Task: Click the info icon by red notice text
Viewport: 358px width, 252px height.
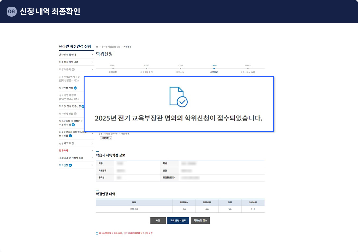Action: tap(97, 233)
